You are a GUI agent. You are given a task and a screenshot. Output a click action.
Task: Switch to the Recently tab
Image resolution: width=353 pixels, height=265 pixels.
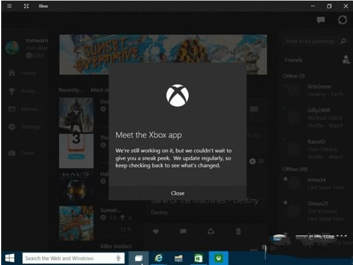point(70,90)
